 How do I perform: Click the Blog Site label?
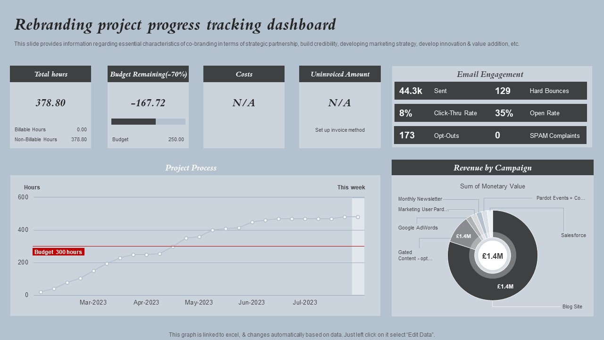[x=572, y=307]
